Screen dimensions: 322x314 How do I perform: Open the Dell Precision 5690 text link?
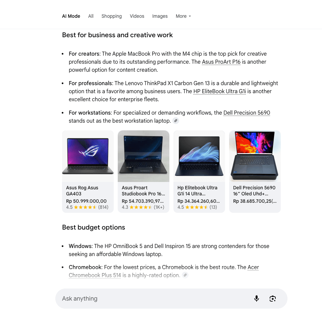coord(247,113)
